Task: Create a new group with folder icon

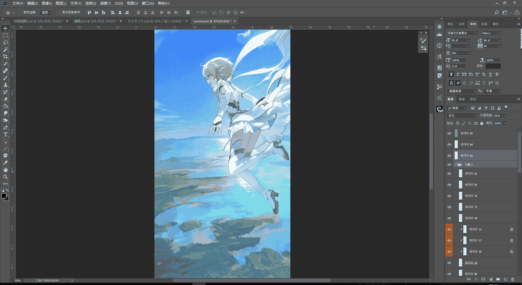Action: click(x=498, y=279)
